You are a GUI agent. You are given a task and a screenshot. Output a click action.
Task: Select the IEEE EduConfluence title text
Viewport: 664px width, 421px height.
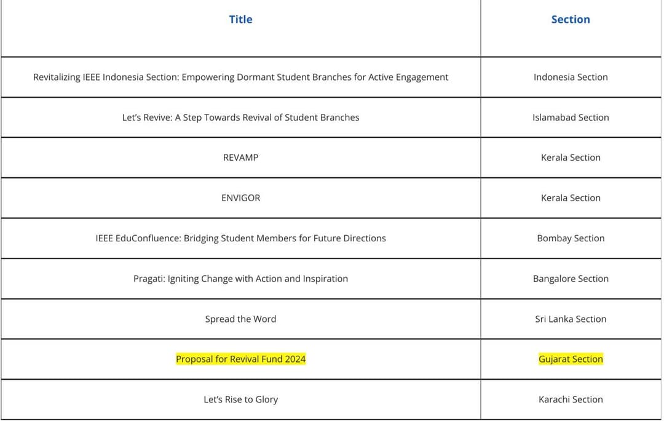[x=240, y=238]
